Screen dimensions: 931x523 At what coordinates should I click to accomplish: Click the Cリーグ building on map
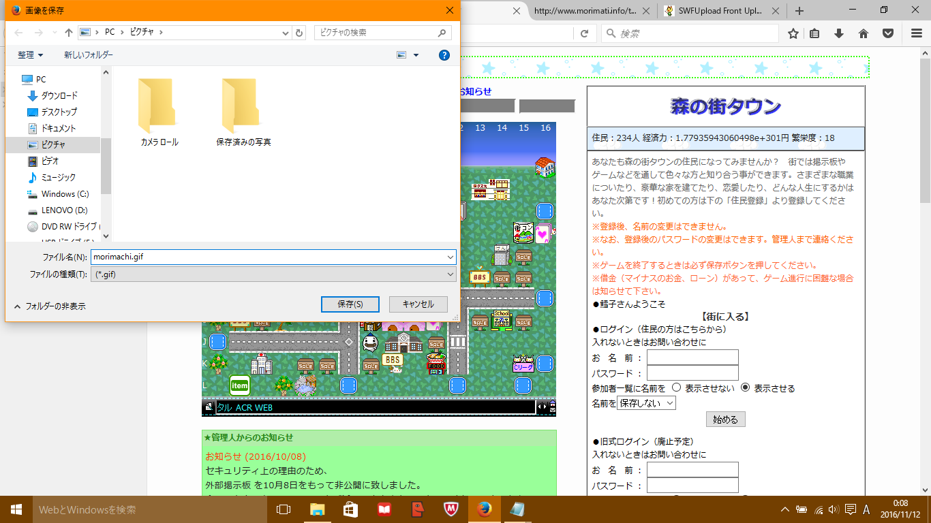tap(523, 364)
